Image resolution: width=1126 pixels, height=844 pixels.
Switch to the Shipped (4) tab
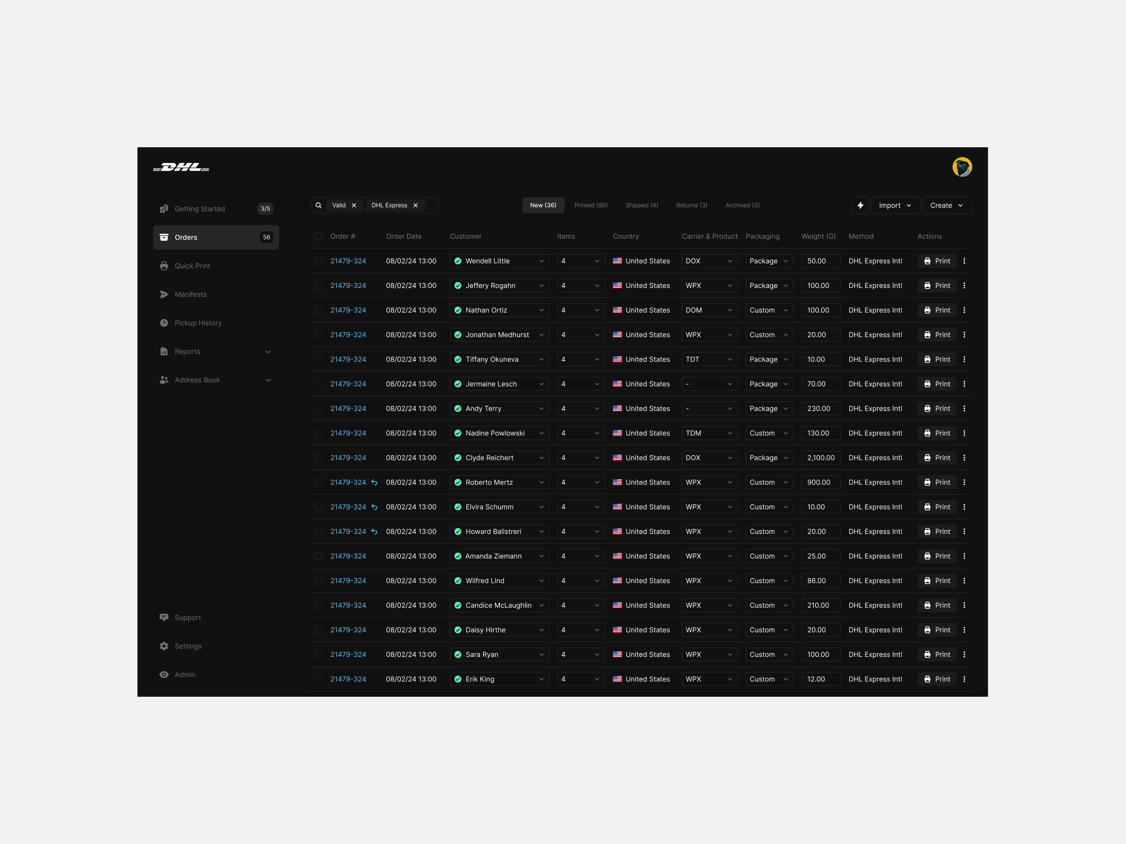641,205
